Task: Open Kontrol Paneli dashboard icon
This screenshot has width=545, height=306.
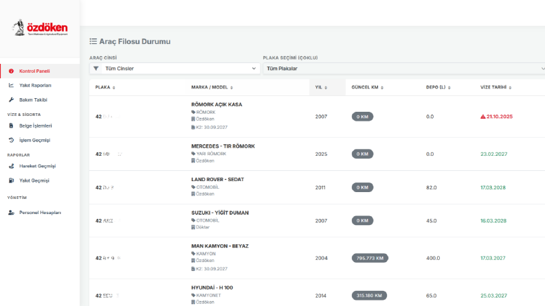Action: [x=11, y=71]
